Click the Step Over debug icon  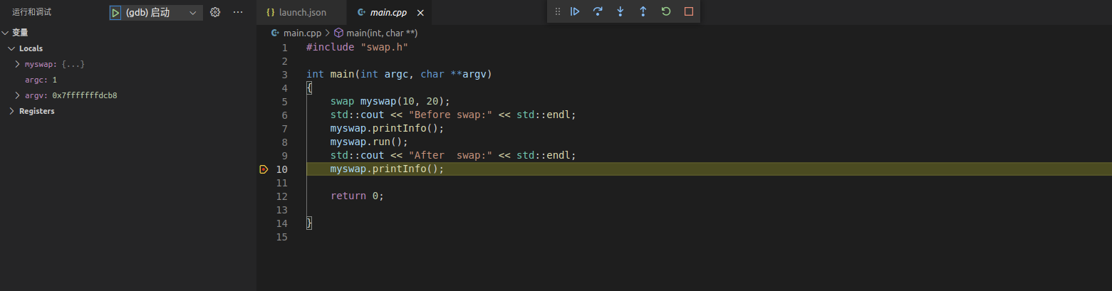(x=598, y=11)
